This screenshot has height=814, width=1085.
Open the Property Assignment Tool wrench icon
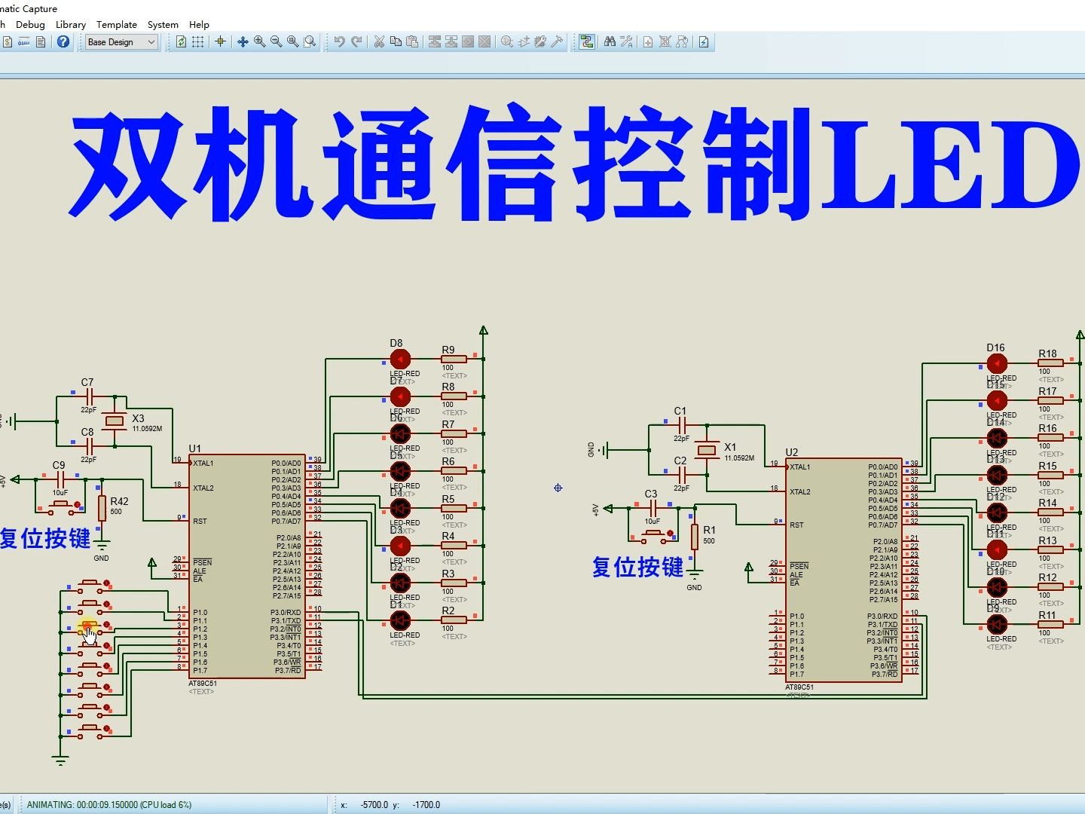coord(625,41)
